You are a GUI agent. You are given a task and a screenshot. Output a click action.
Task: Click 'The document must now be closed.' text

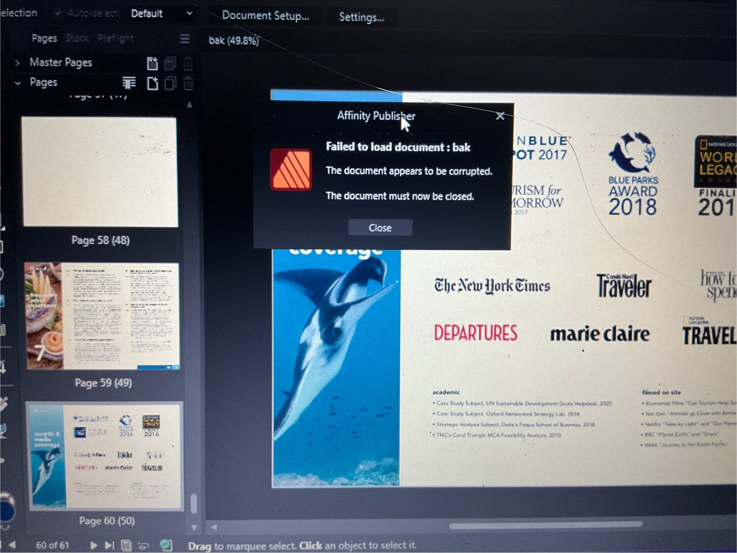(x=400, y=196)
